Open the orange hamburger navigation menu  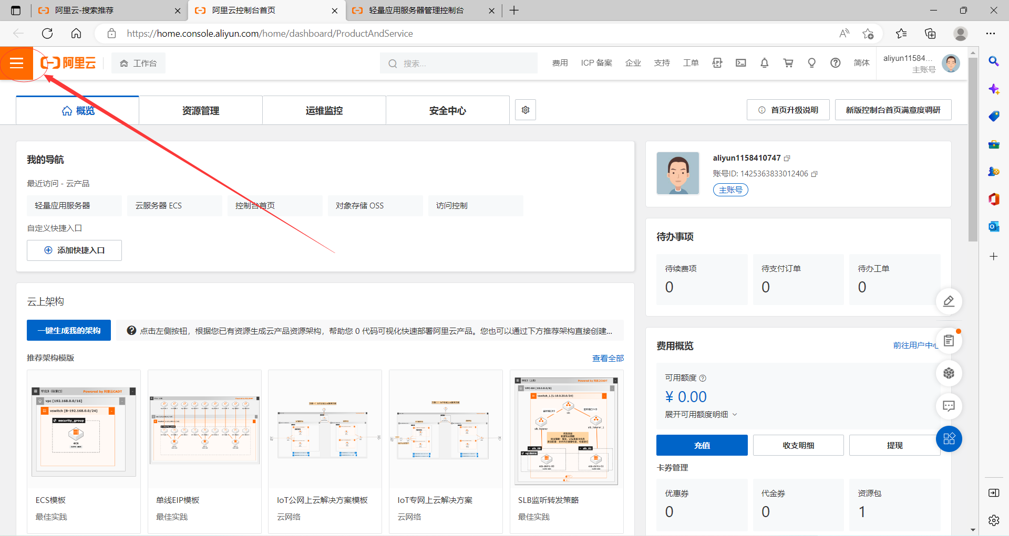pos(17,63)
